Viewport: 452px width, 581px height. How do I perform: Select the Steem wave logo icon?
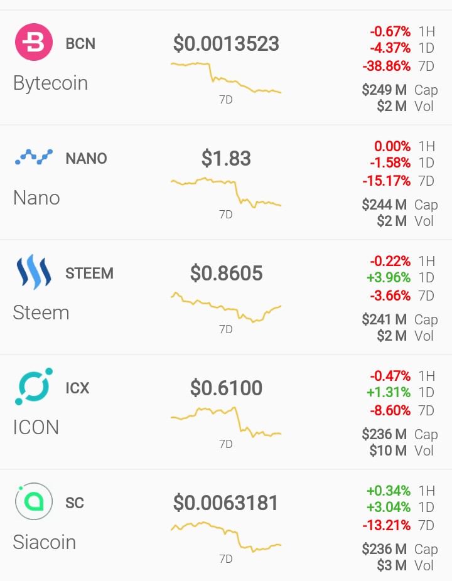[34, 272]
